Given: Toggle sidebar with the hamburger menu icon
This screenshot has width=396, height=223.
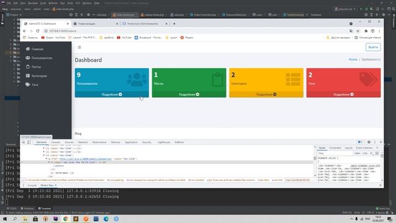Looking at the screenshot, I should coord(80,47).
